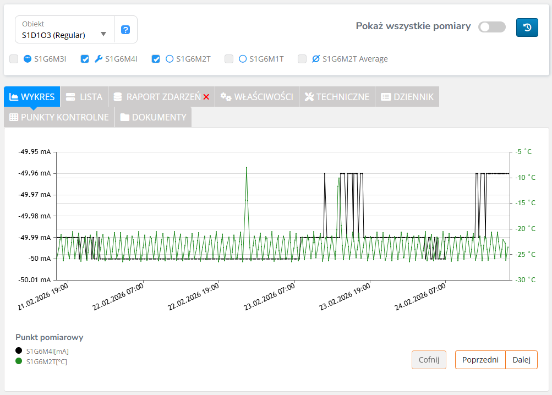Screen dimensions: 552x395
Task: Click the chart icon on Wykres tab
Action: [x=14, y=97]
